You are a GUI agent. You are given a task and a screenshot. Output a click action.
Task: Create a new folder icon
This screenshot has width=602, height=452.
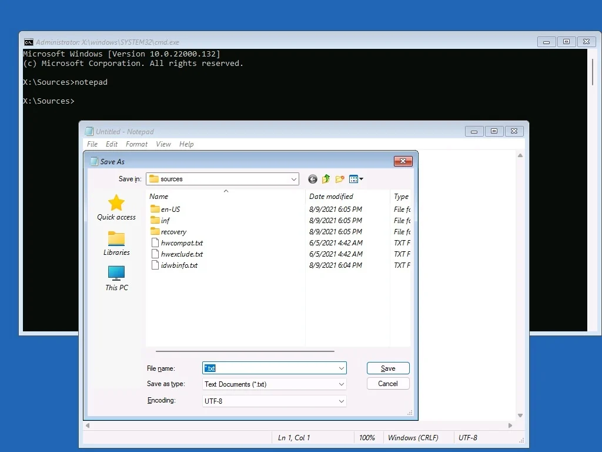[340, 179]
